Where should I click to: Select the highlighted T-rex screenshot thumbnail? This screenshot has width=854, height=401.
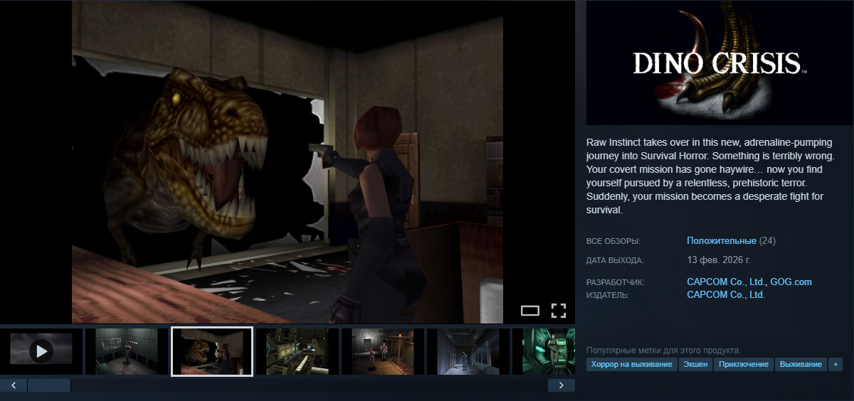(212, 351)
